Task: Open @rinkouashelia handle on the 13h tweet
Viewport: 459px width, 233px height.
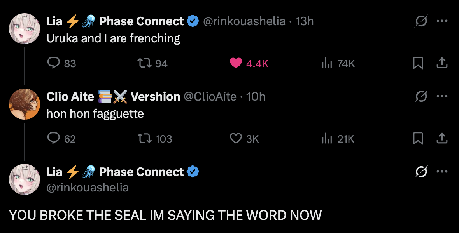Action: pos(244,21)
